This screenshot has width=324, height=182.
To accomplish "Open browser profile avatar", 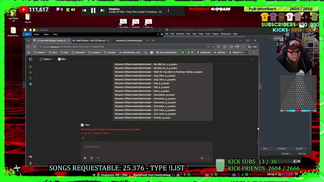I will [237, 47].
